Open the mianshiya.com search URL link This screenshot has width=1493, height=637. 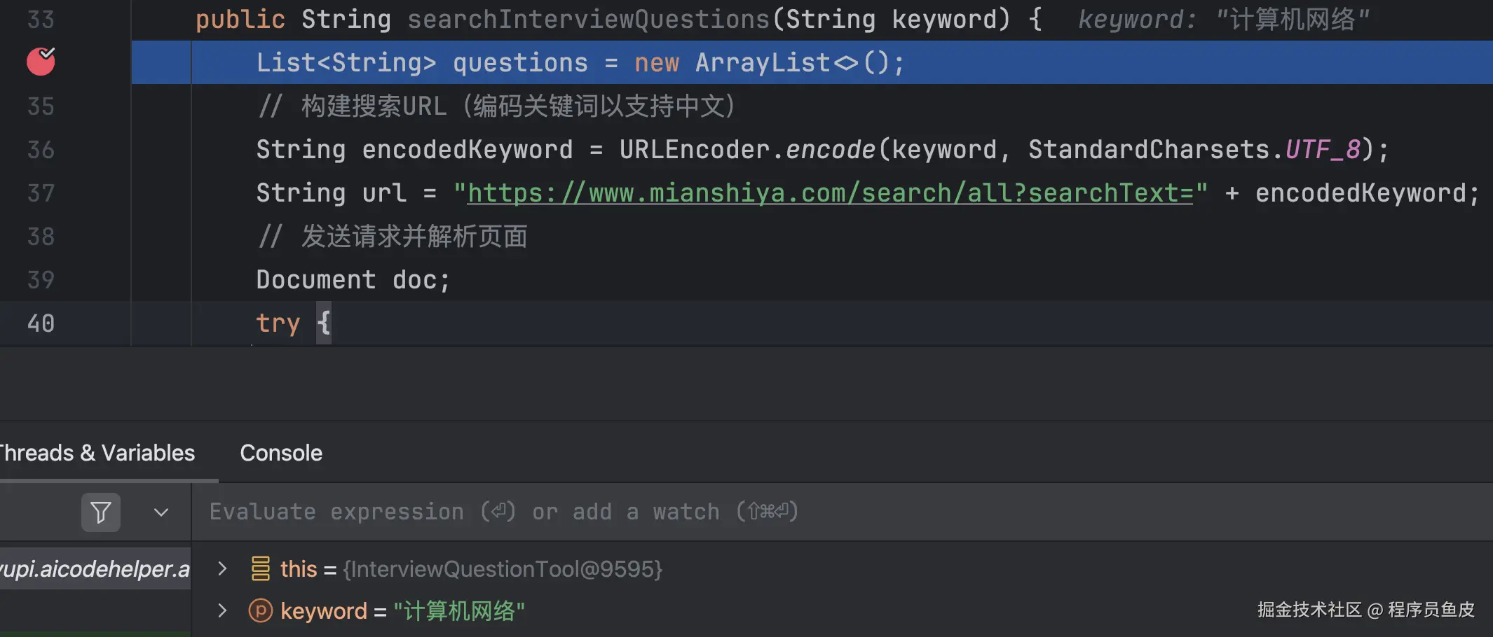[830, 192]
